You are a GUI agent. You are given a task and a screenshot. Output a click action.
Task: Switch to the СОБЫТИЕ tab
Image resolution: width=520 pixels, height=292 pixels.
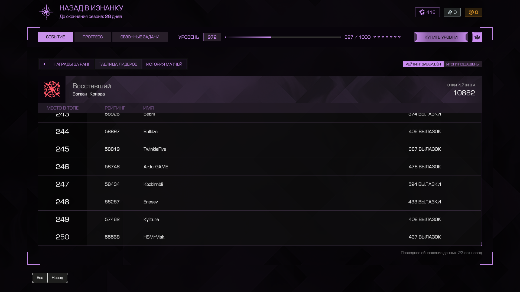coord(56,37)
